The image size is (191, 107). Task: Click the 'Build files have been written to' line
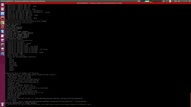pos(44,98)
